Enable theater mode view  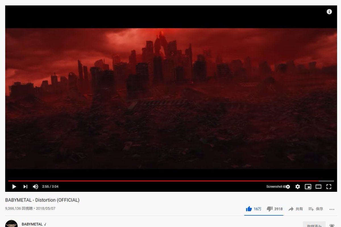[x=318, y=186]
